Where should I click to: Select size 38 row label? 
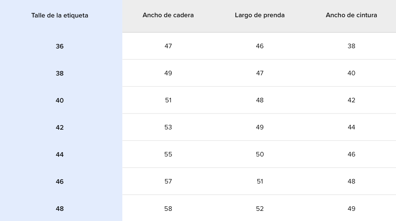tap(60, 73)
